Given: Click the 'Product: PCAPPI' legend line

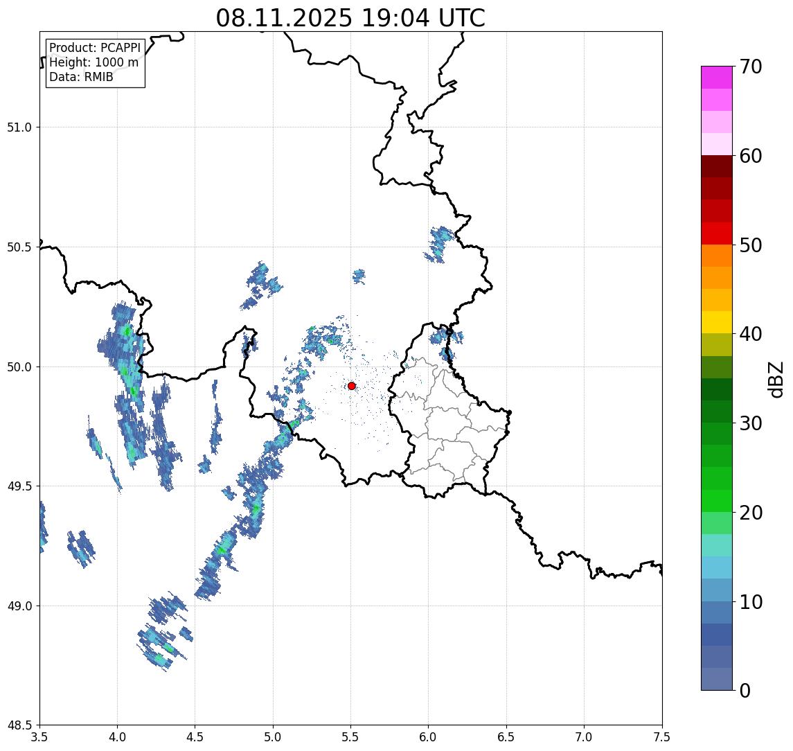Looking at the screenshot, I should tap(95, 48).
